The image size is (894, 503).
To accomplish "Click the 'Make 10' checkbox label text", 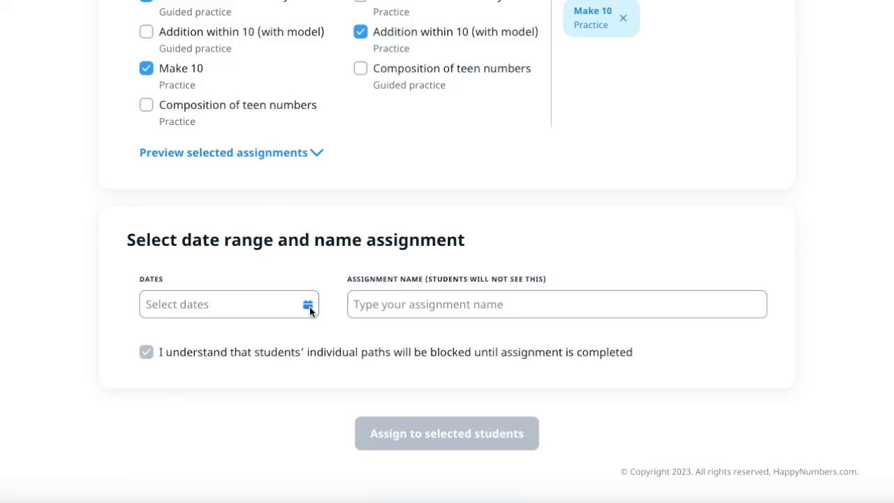I will coord(181,68).
